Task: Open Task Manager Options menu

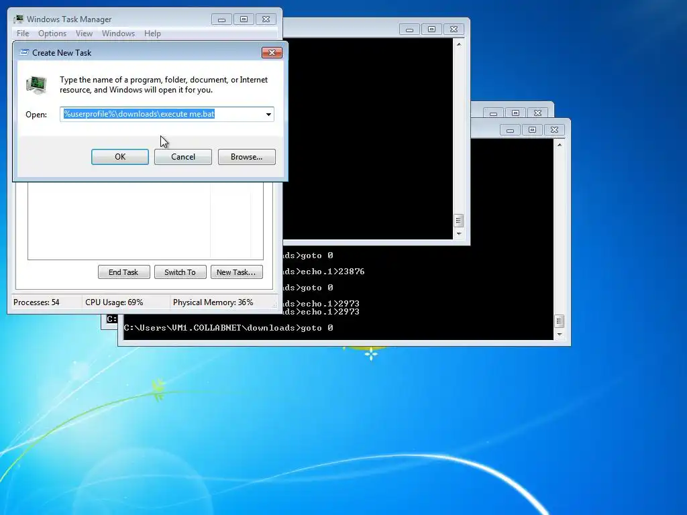Action: click(x=52, y=34)
